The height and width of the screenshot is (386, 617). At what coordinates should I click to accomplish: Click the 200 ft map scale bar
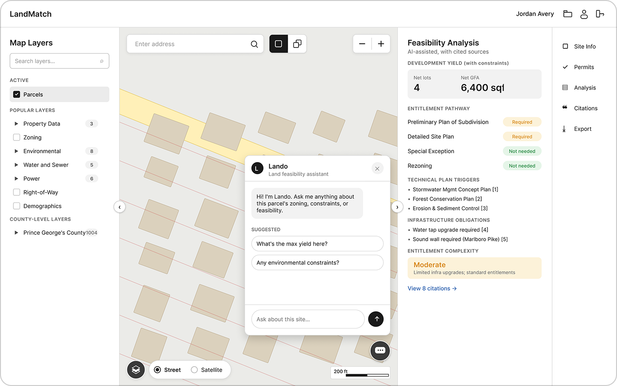tap(360, 373)
